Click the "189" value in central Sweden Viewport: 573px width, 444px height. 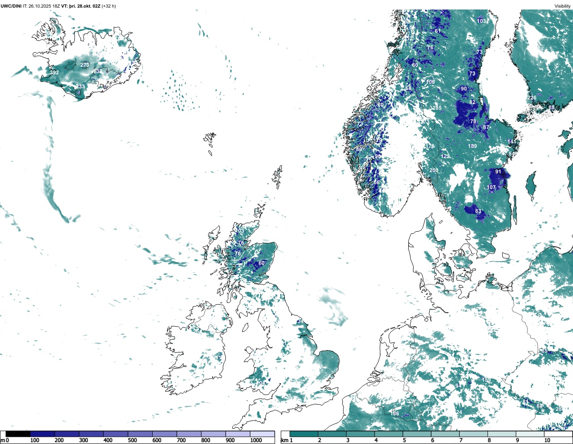pyautogui.click(x=472, y=146)
